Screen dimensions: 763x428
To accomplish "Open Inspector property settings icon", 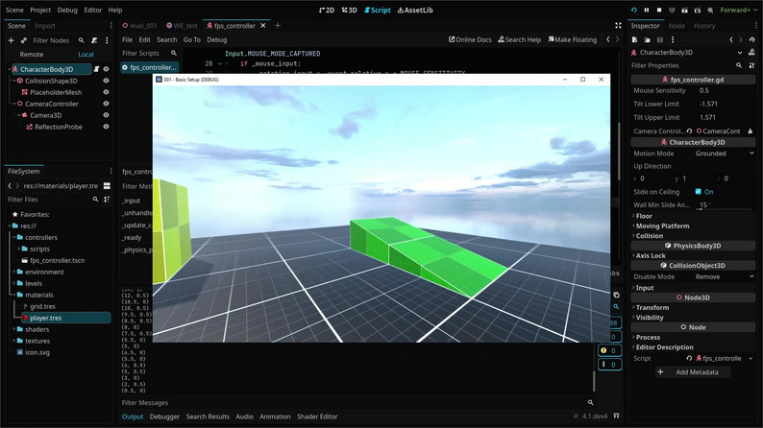I will pos(751,65).
